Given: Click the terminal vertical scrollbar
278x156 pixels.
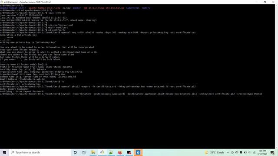Looking at the screenshot, I should (276, 76).
